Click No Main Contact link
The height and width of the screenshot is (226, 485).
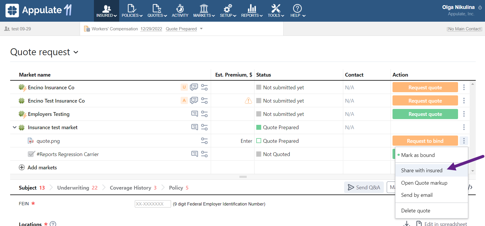pos(464,29)
